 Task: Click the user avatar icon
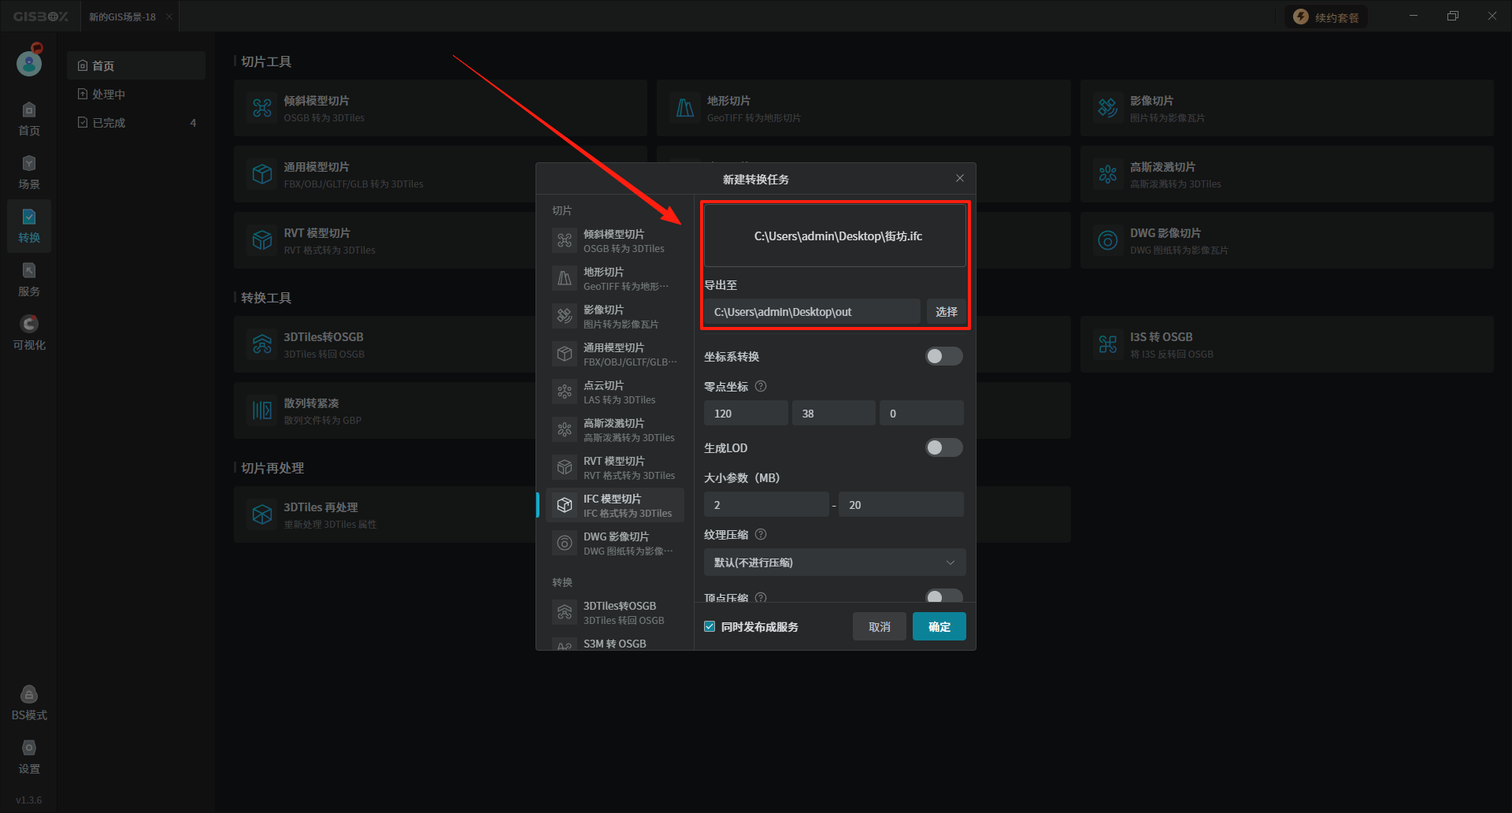pyautogui.click(x=29, y=63)
